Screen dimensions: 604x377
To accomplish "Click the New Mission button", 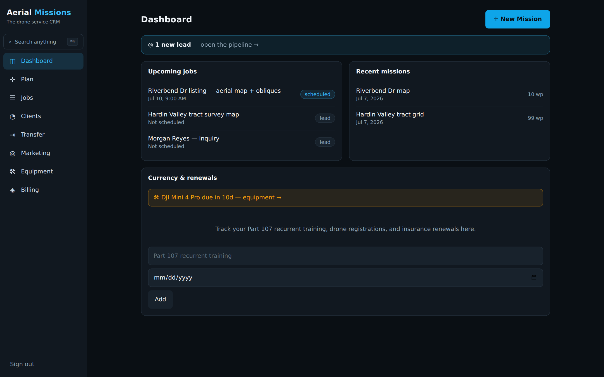I will (x=518, y=19).
